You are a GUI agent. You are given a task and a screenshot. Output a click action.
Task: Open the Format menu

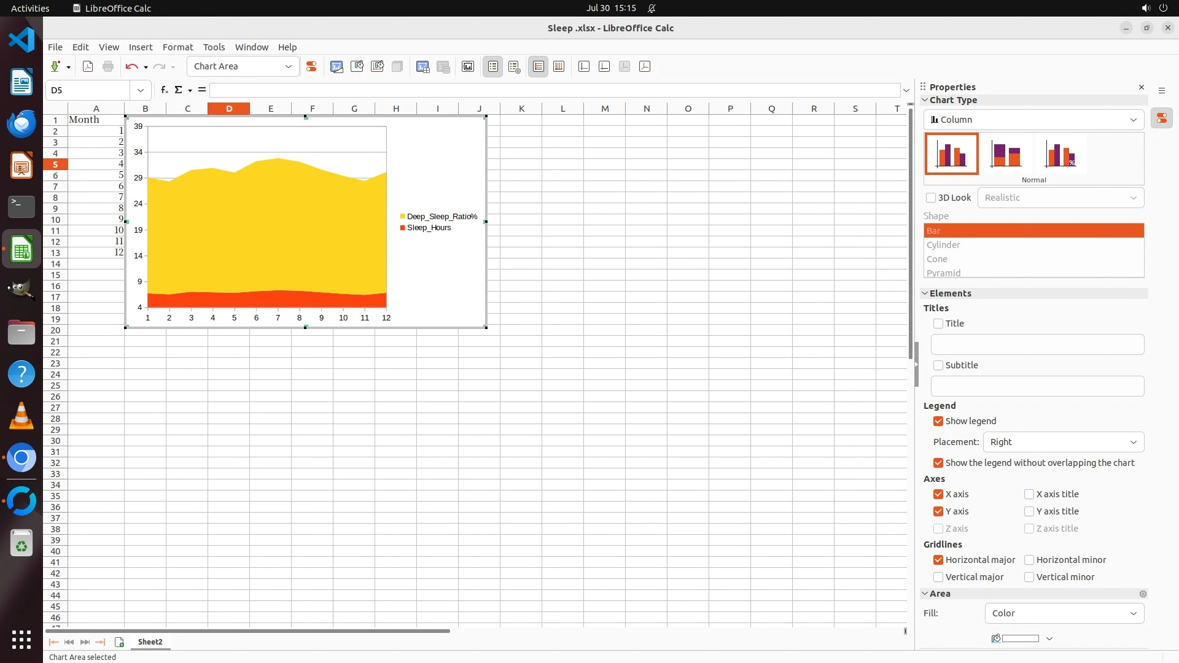[x=177, y=47]
